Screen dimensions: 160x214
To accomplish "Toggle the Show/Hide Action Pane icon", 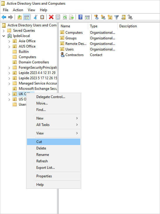I will tap(87, 17).
